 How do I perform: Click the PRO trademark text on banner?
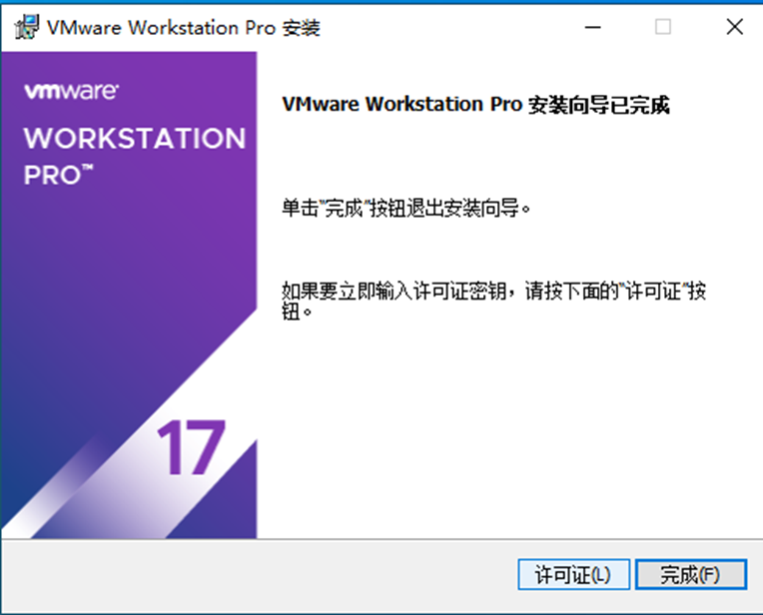point(58,175)
